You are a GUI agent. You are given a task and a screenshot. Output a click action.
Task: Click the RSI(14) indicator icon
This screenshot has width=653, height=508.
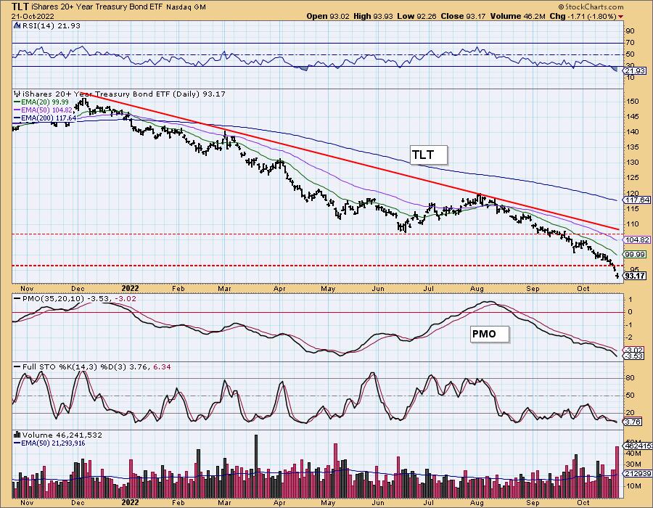[17, 26]
